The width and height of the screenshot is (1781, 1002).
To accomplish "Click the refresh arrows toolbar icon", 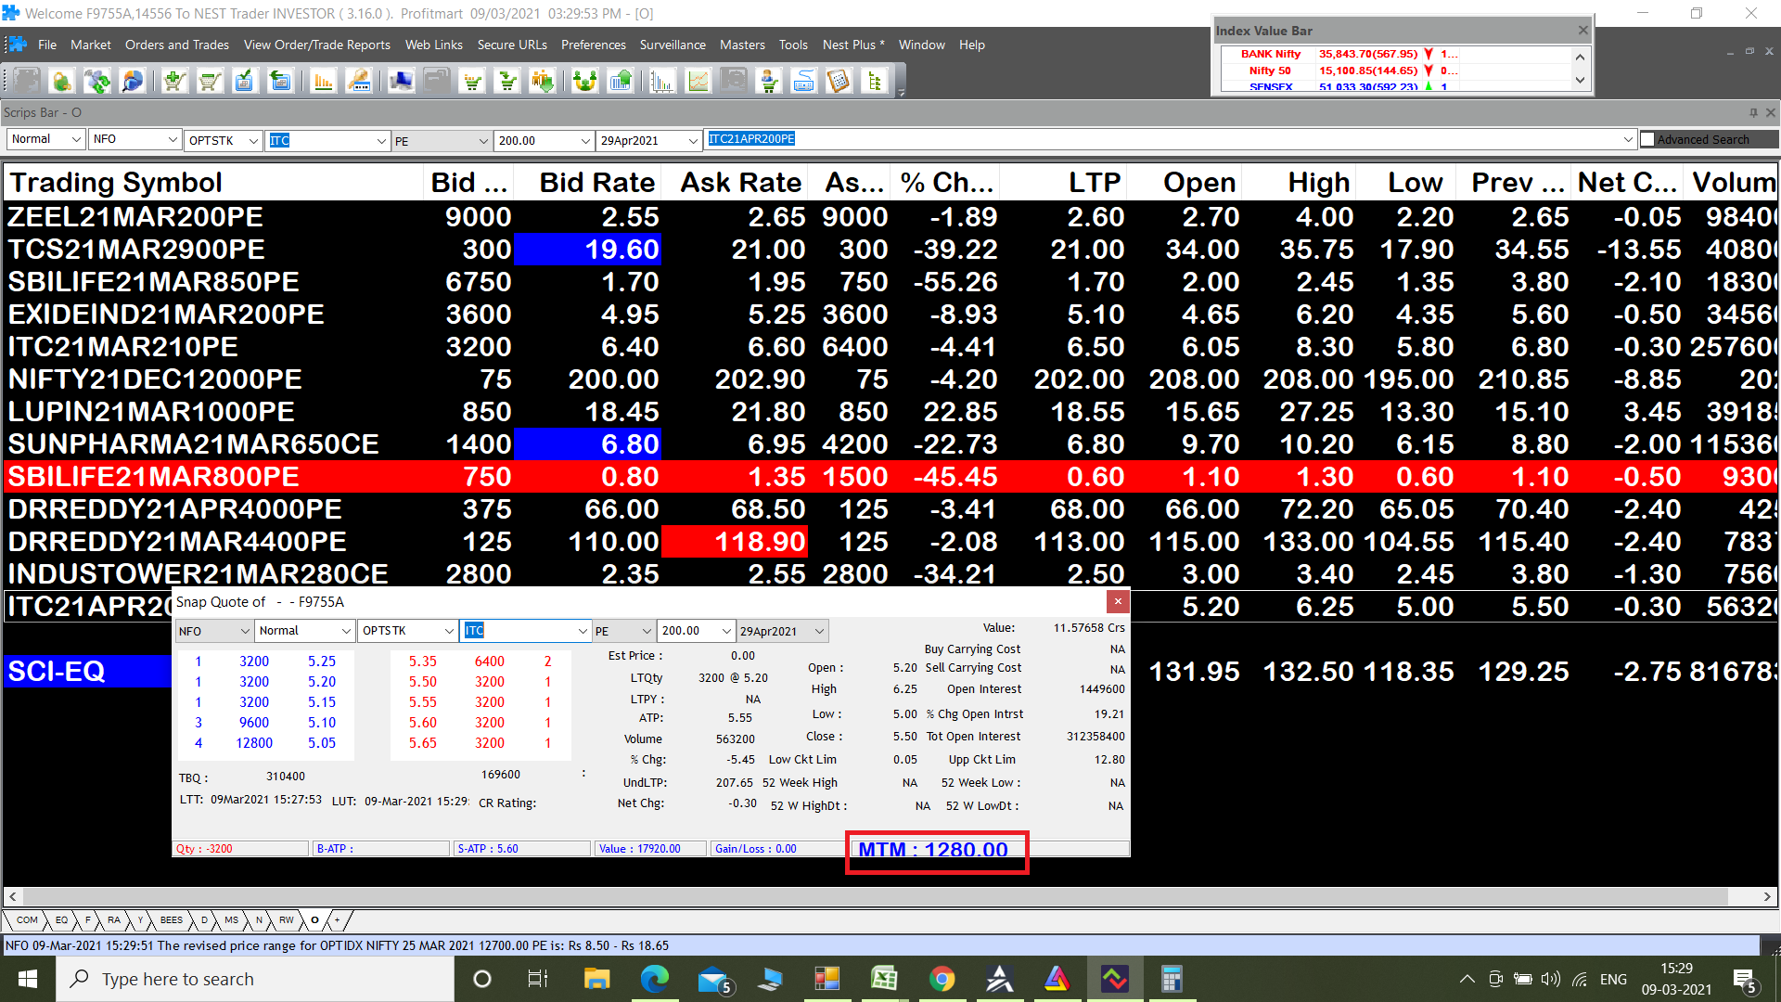I will (x=97, y=82).
